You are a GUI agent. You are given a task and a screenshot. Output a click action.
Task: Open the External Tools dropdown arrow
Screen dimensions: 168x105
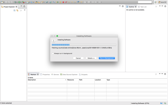click(25, 2)
